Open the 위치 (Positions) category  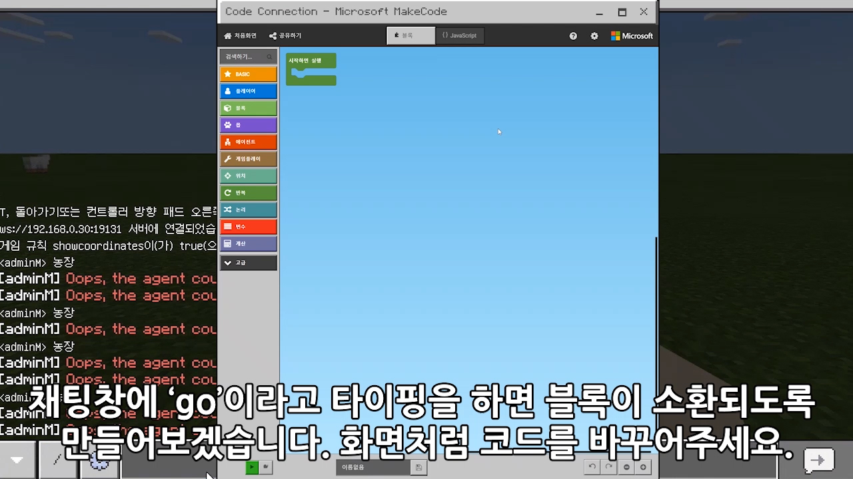tap(248, 176)
